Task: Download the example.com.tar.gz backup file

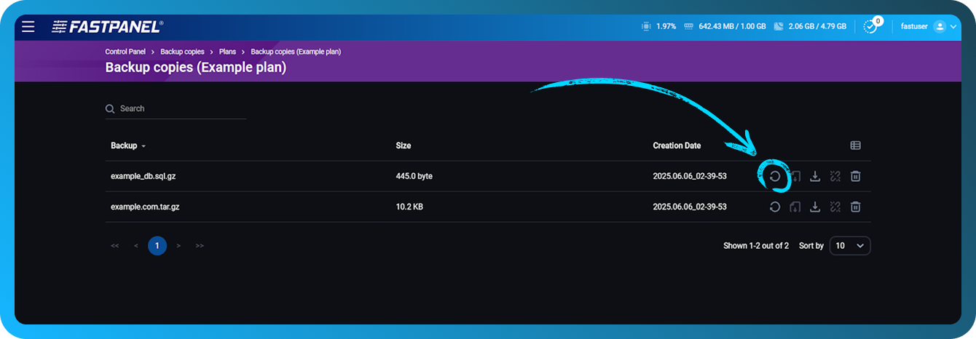Action: coord(815,207)
